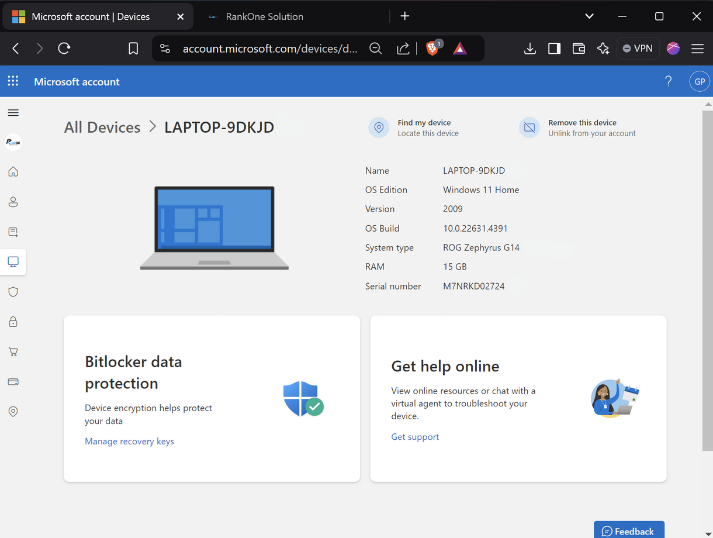Open Security shield icon in sidebar
The height and width of the screenshot is (538, 713).
coord(13,292)
